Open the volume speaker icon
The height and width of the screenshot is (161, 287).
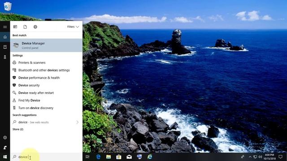(x=260, y=157)
